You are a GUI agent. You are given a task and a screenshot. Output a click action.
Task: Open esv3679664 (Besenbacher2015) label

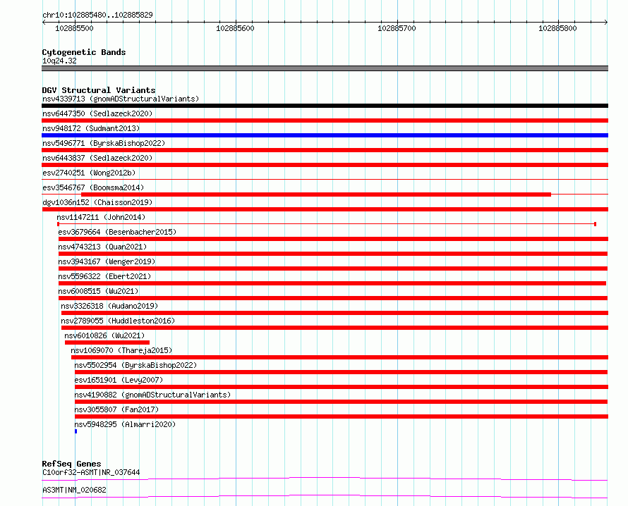[117, 232]
